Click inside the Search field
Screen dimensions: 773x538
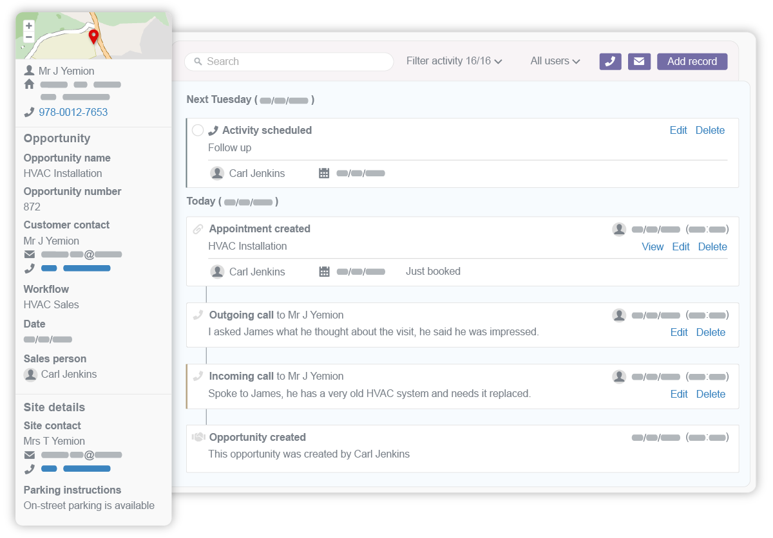coord(288,61)
